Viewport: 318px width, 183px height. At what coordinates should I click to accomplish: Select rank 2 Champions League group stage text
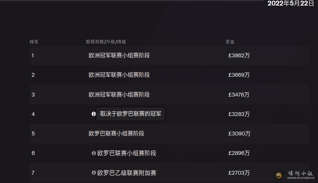click(119, 75)
